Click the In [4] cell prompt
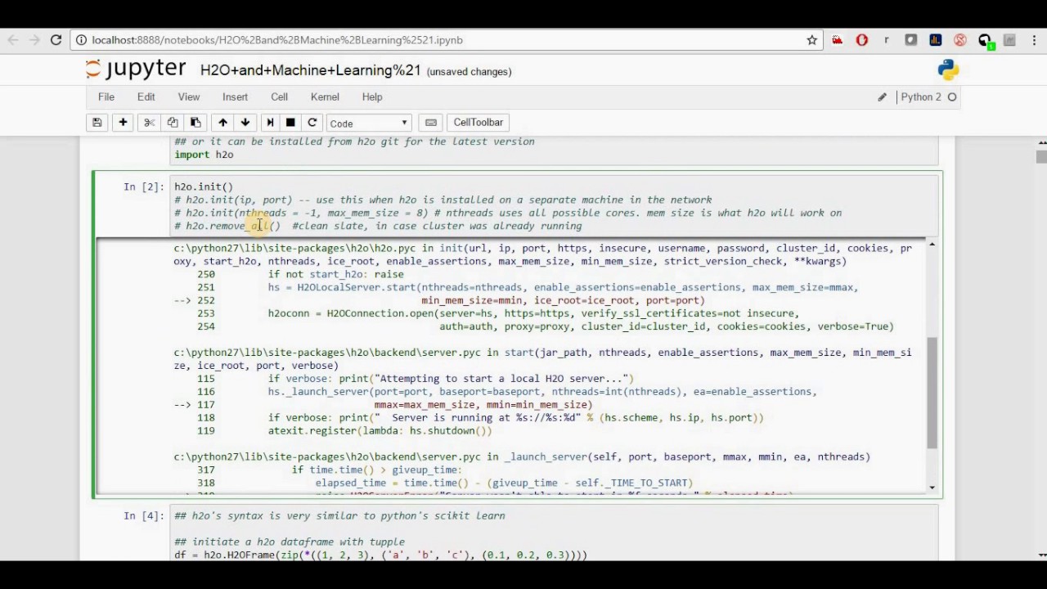 tap(144, 515)
